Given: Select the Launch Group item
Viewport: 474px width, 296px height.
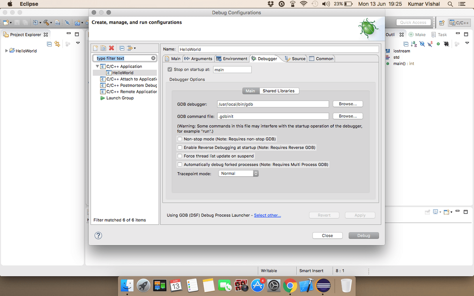Looking at the screenshot, I should pos(120,98).
